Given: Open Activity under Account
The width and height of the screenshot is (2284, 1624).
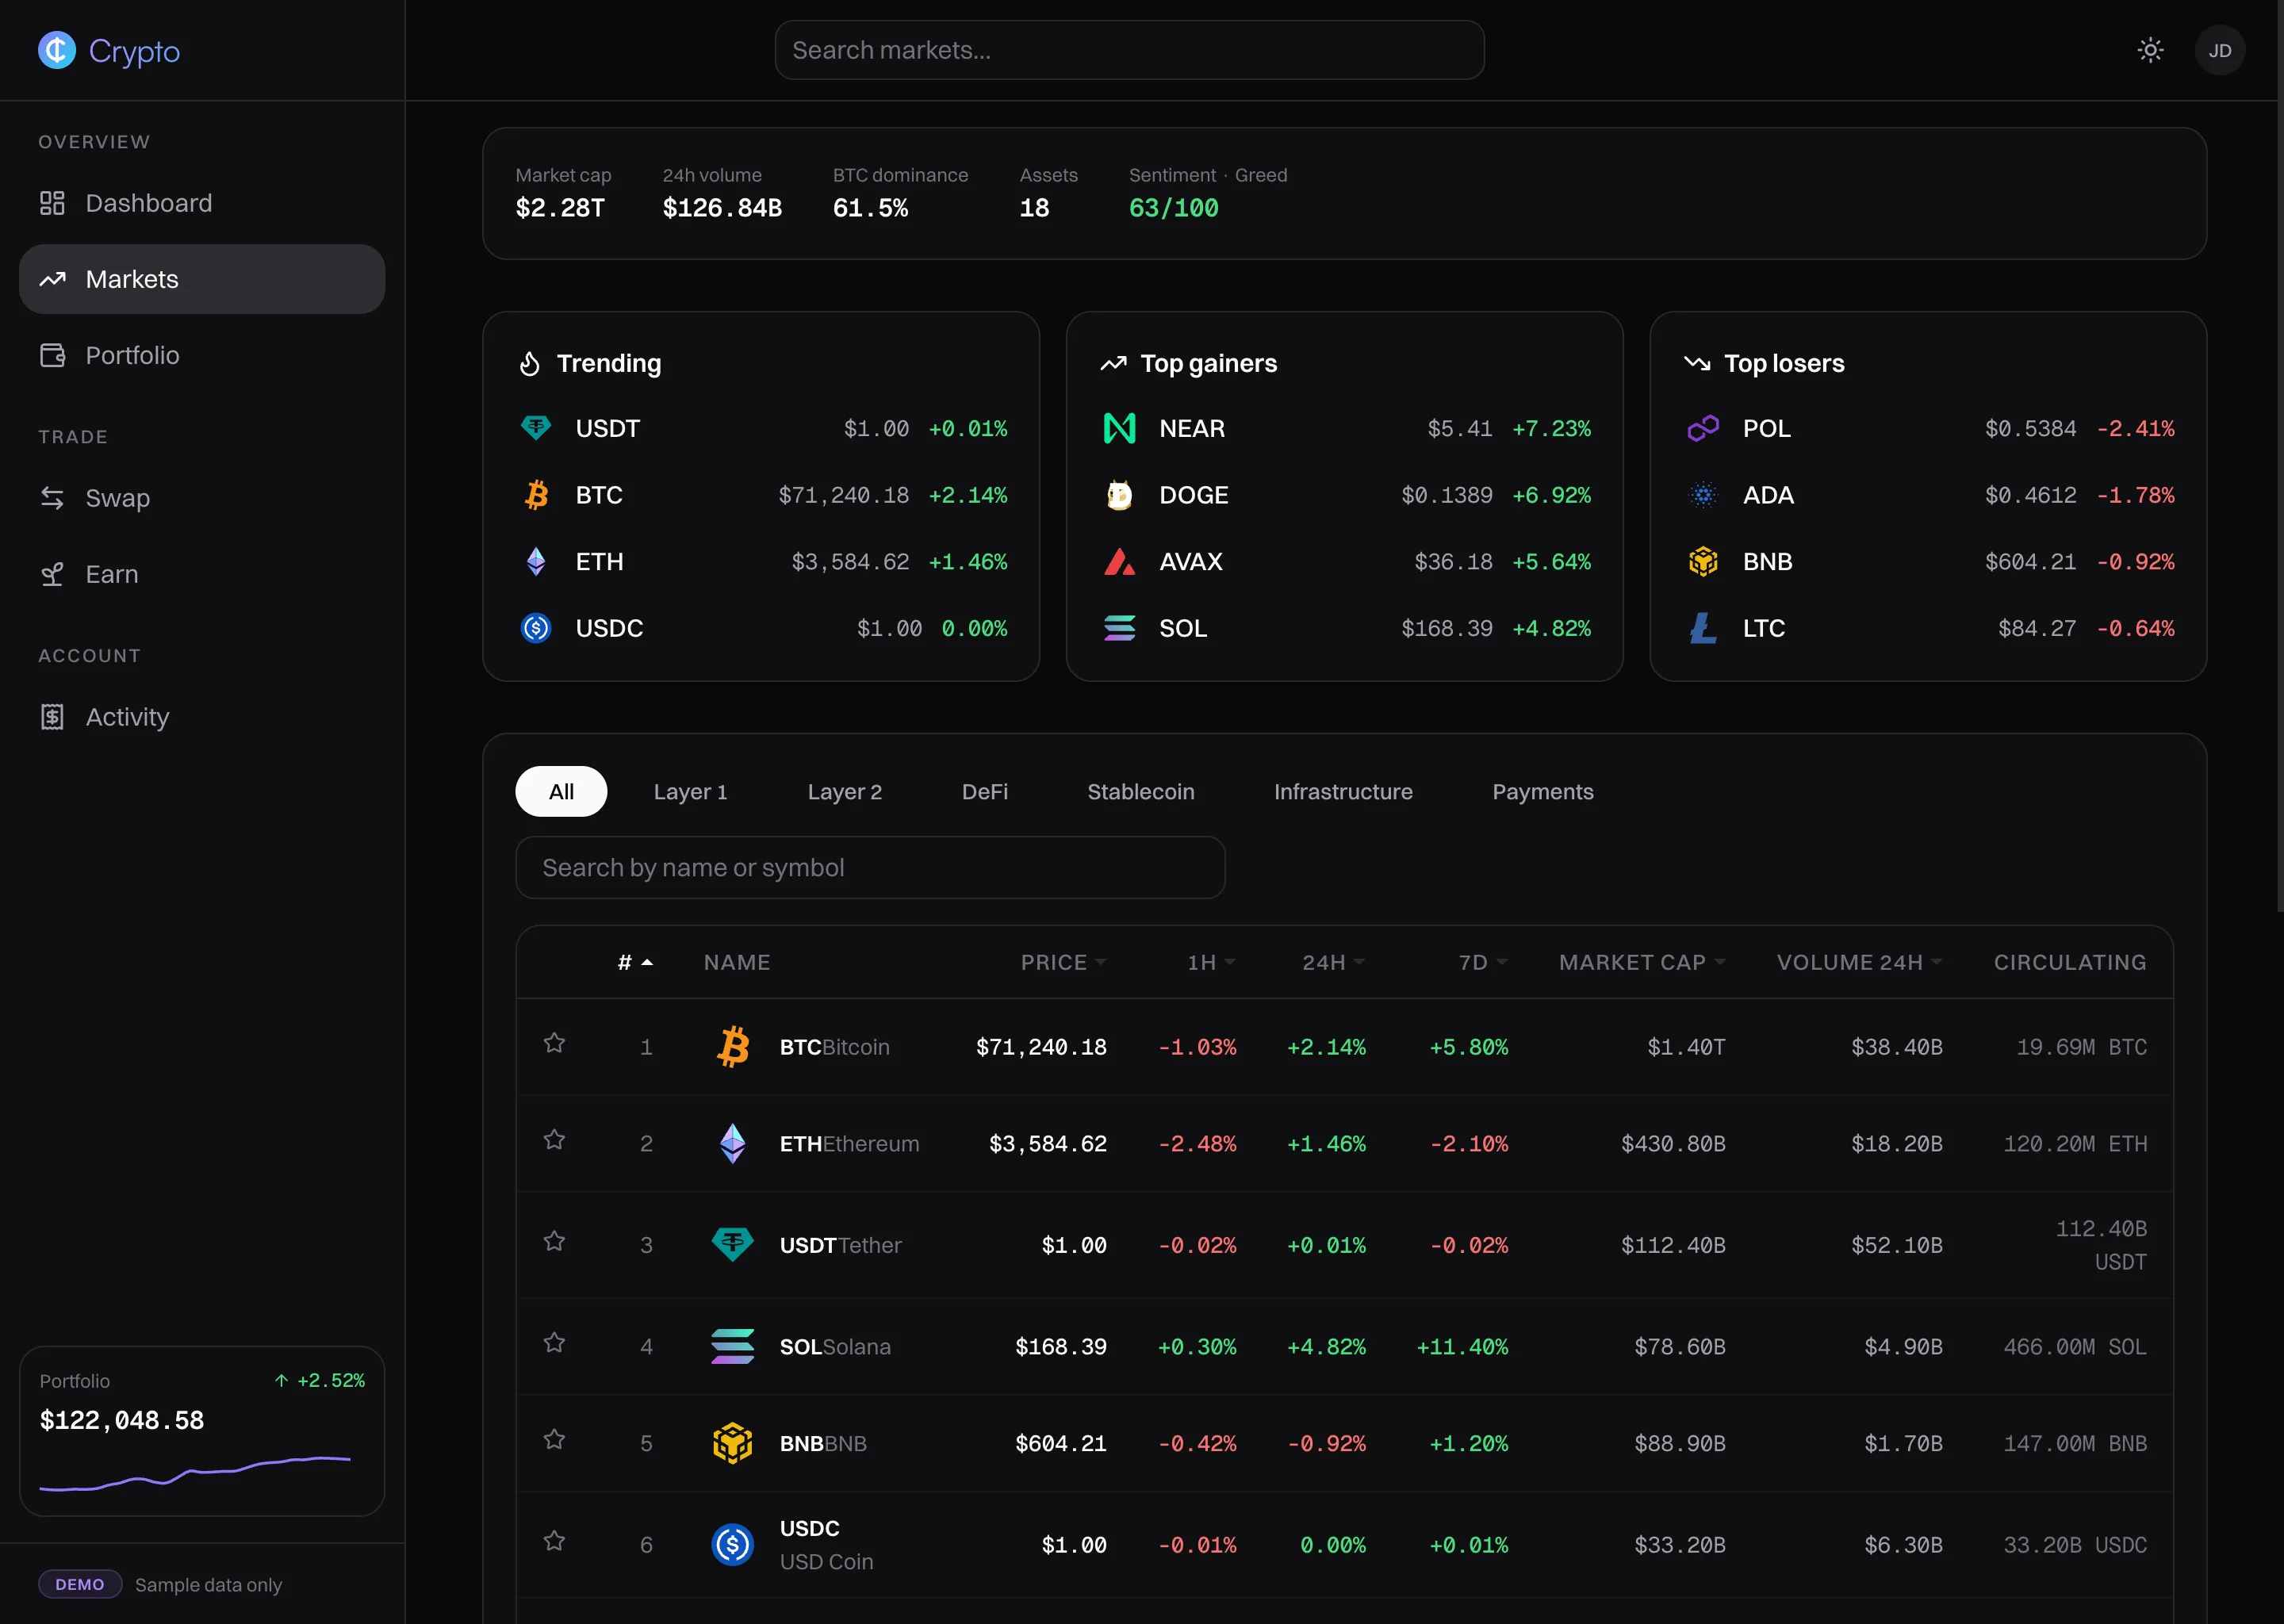Looking at the screenshot, I should 202,717.
